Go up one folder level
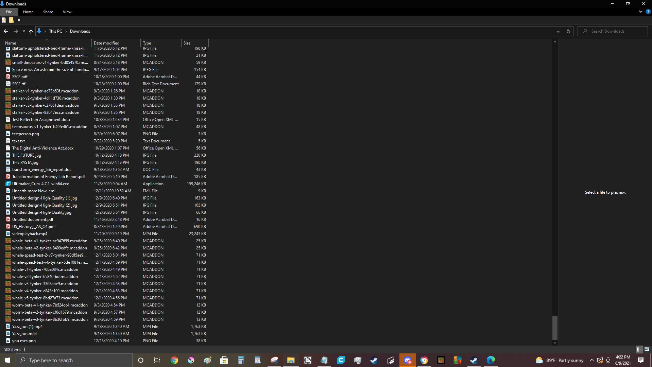 click(x=31, y=31)
